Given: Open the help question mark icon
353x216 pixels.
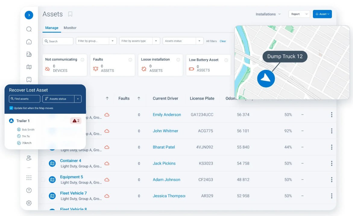Looking at the screenshot, I should click(29, 190).
